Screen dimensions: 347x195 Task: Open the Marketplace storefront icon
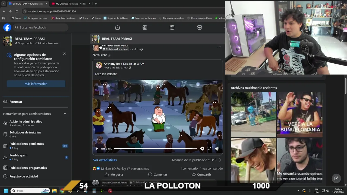200,27
